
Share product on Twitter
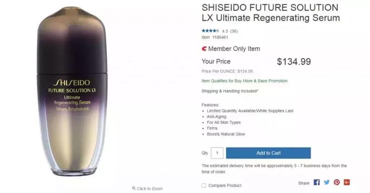pos(327,183)
